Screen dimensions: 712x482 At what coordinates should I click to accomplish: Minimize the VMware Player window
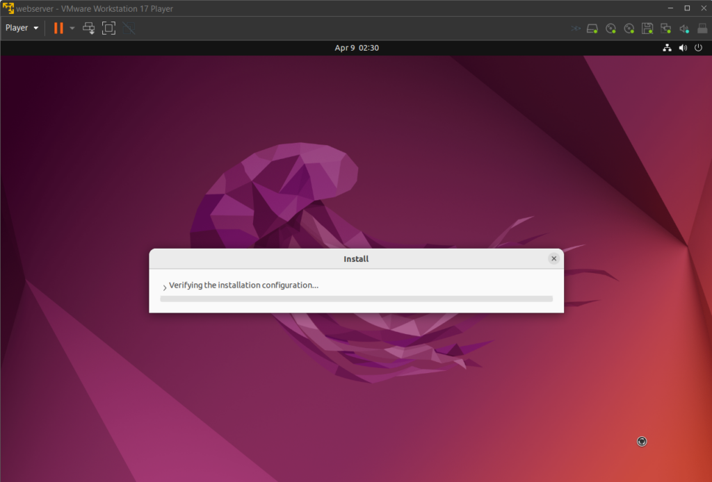(x=670, y=8)
